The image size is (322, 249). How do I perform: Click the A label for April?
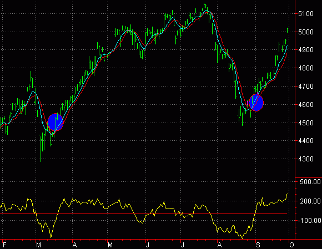pyautogui.click(x=74, y=245)
